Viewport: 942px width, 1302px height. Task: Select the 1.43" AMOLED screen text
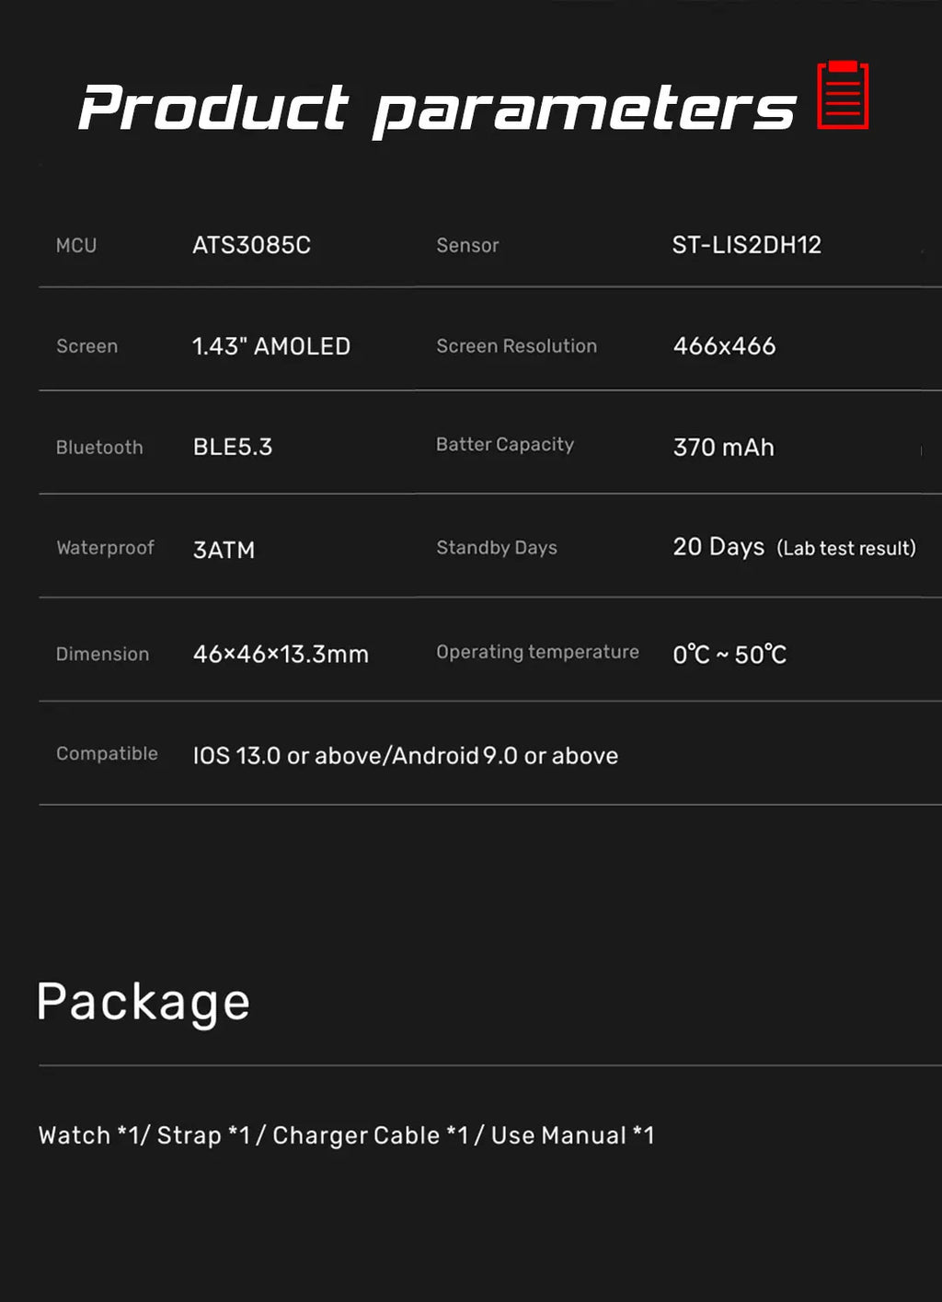point(271,346)
